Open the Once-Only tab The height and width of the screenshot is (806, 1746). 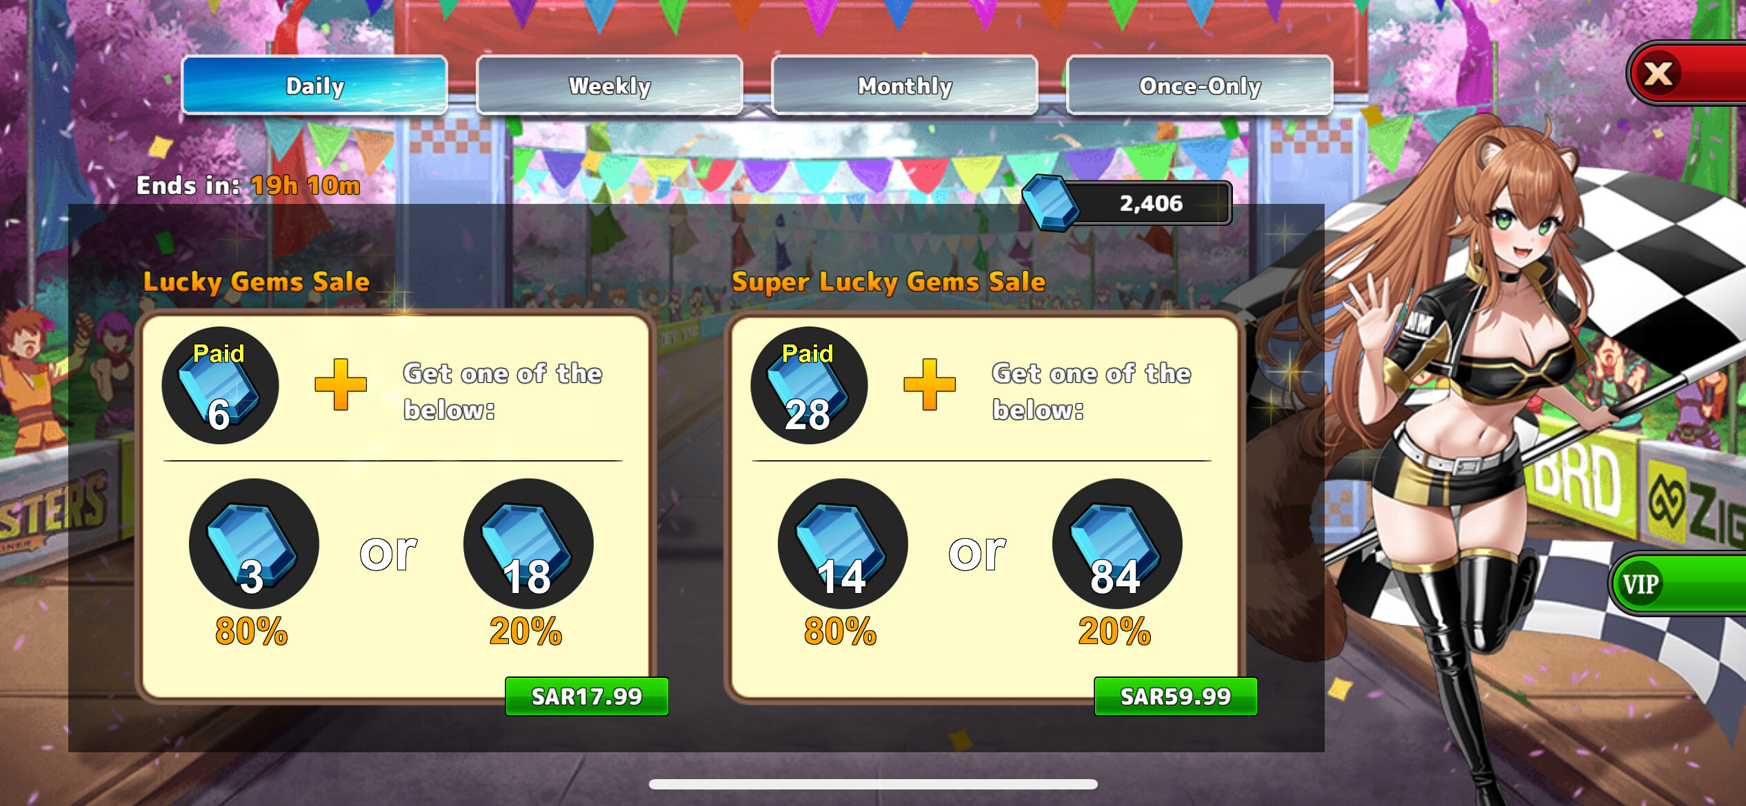coord(1200,85)
